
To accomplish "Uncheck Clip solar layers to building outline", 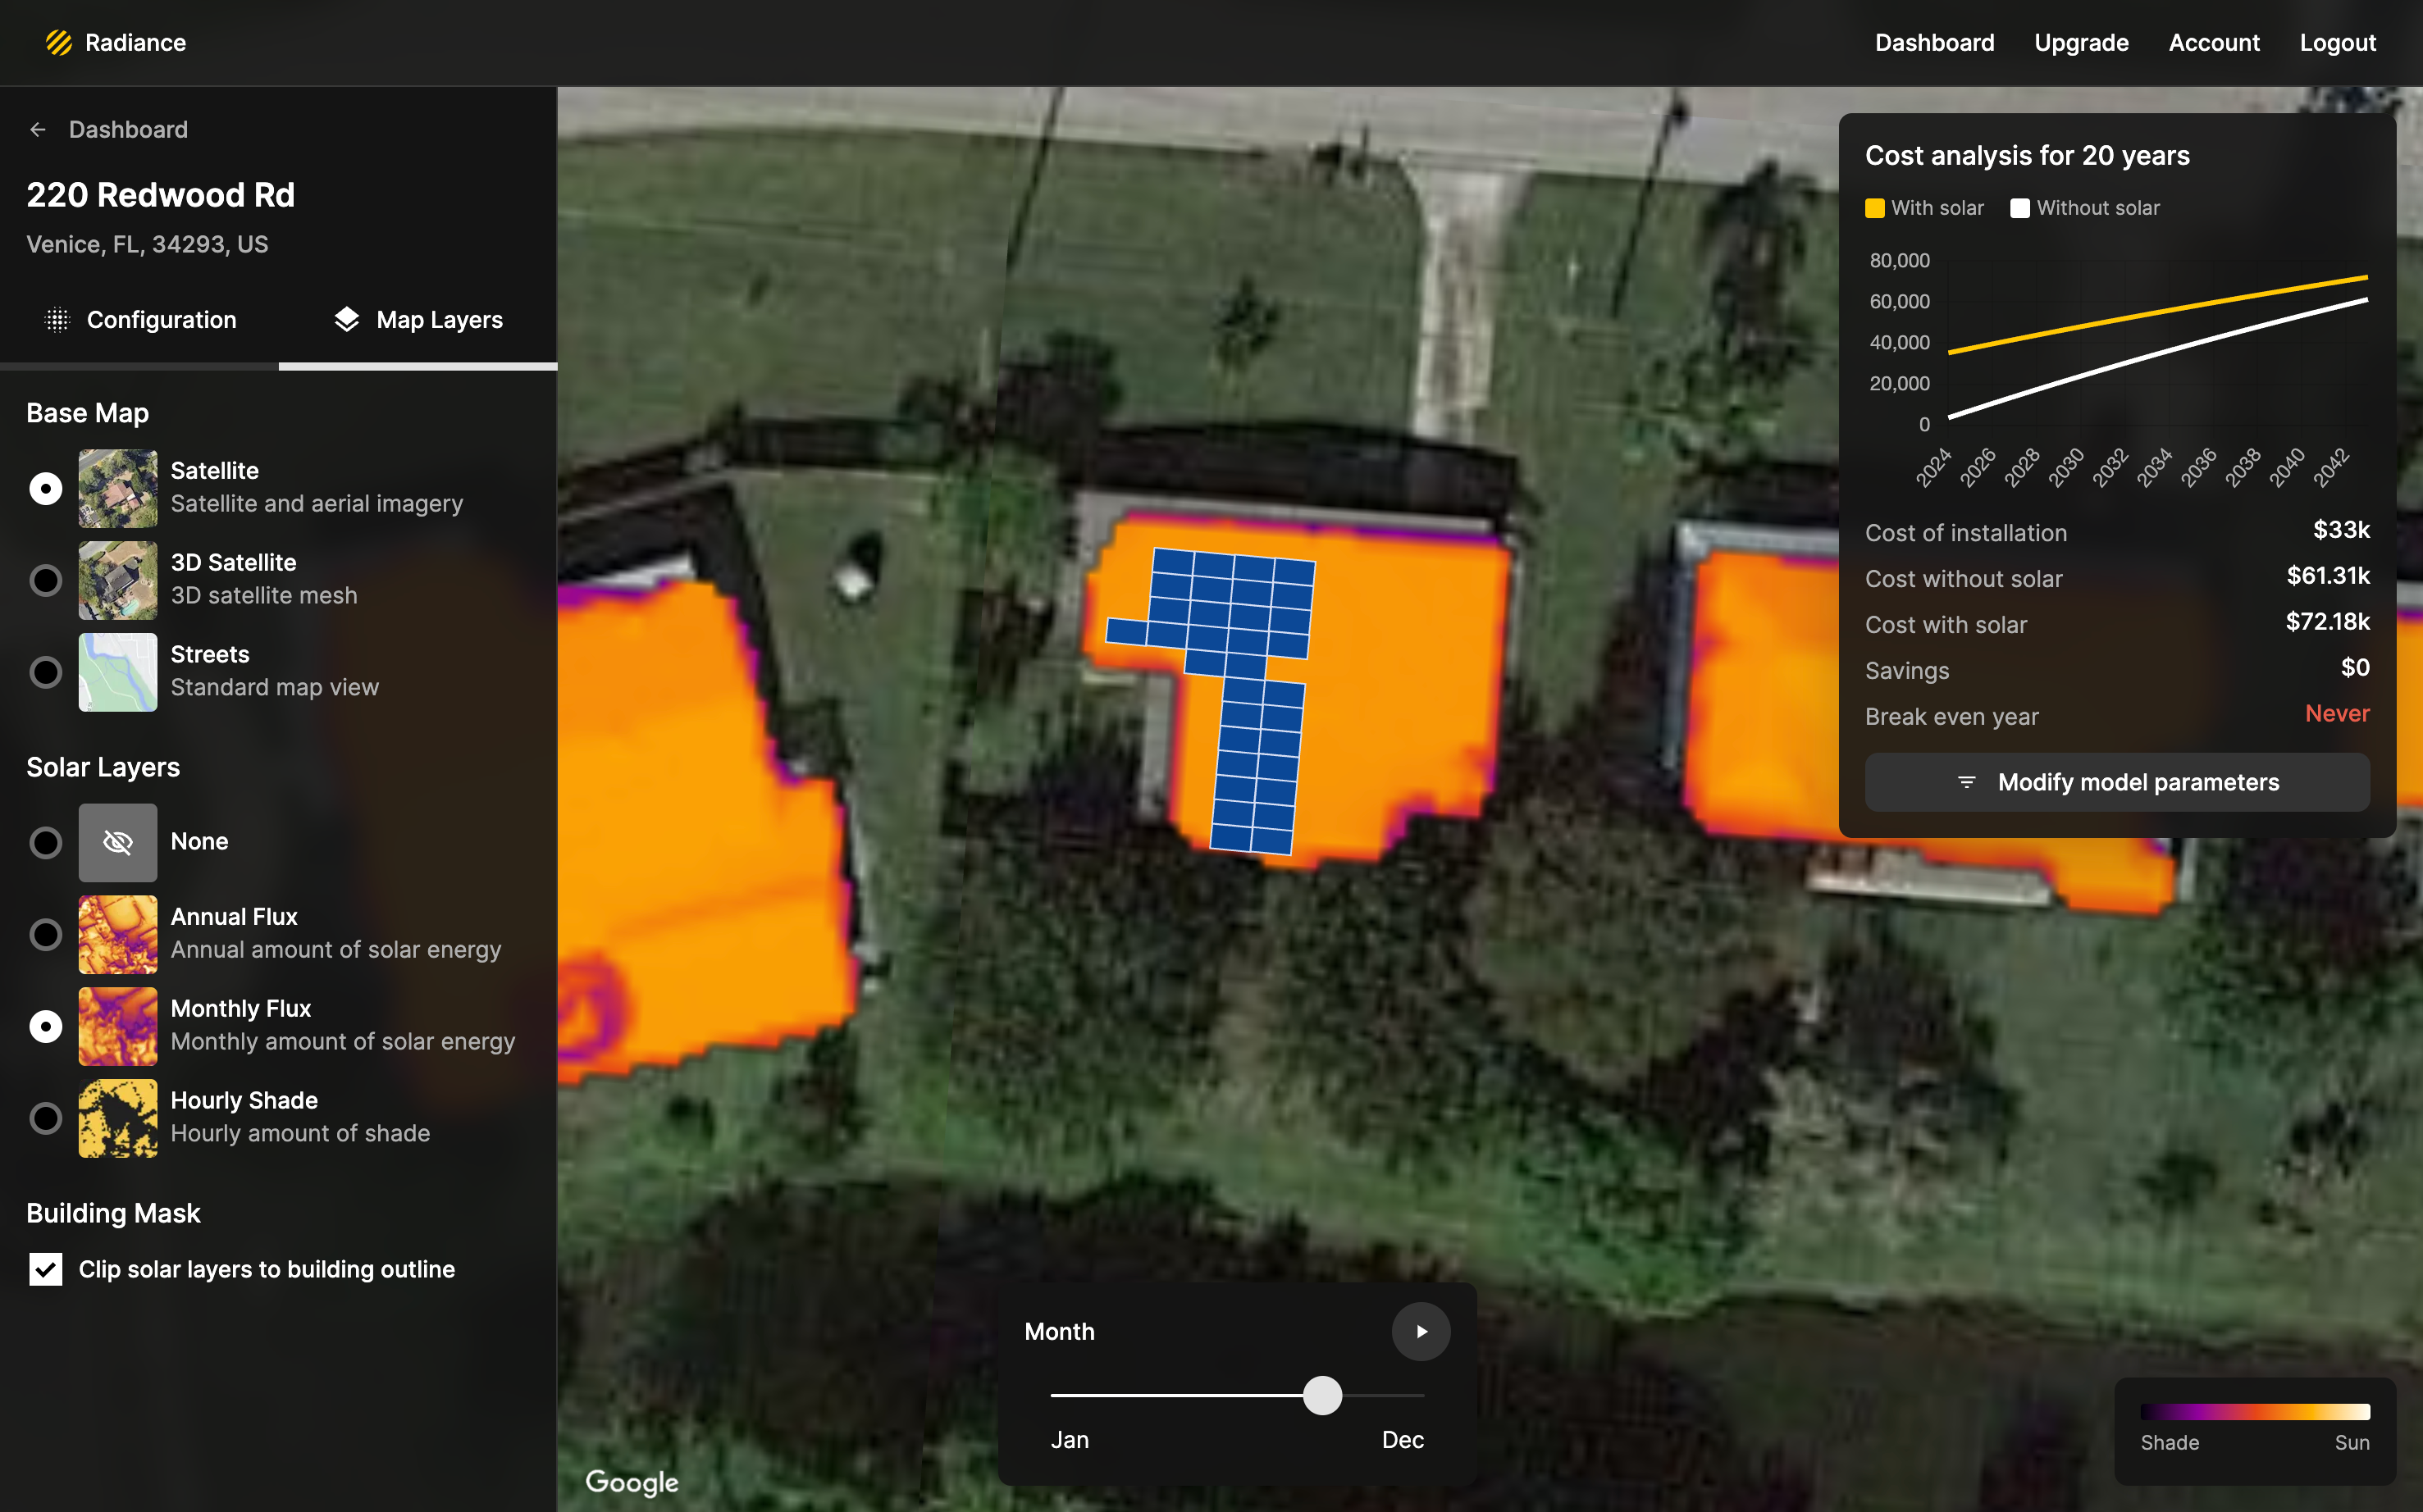I will [46, 1269].
